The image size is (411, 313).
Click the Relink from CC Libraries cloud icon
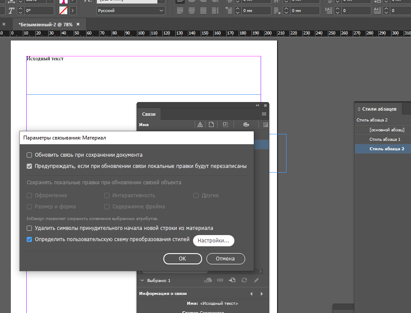(x=208, y=280)
